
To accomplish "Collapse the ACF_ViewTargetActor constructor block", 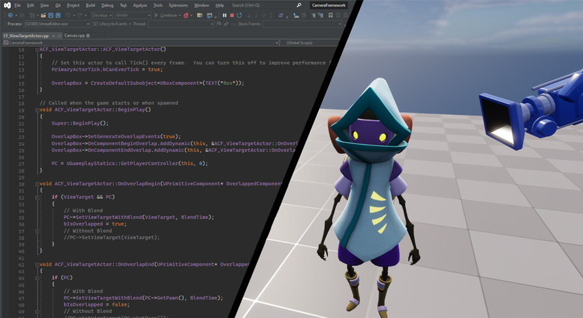I will (37, 50).
